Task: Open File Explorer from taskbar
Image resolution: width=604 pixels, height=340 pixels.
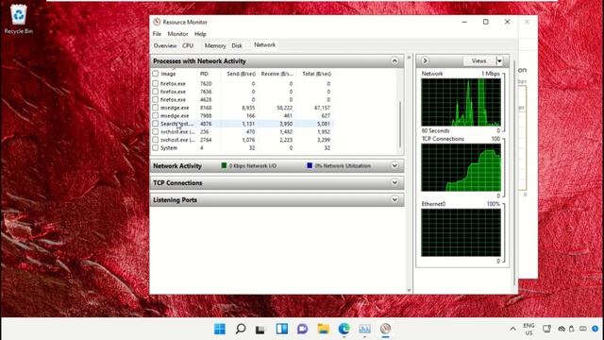Action: coord(323,329)
